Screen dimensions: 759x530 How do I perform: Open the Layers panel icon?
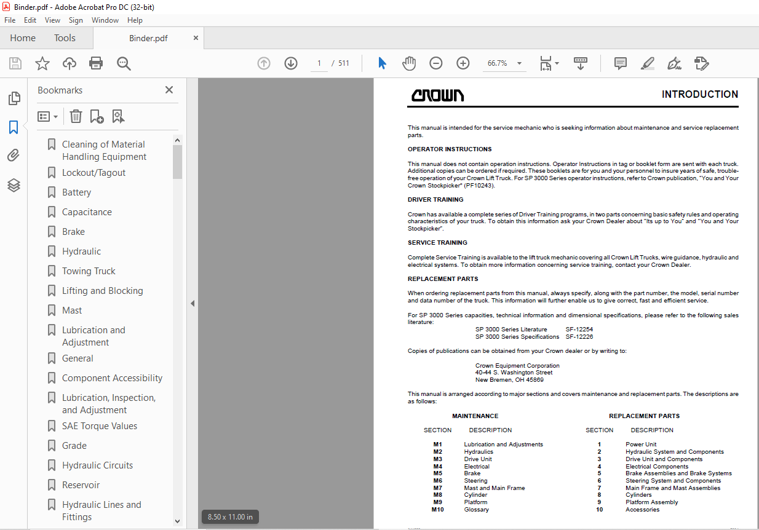[x=14, y=185]
